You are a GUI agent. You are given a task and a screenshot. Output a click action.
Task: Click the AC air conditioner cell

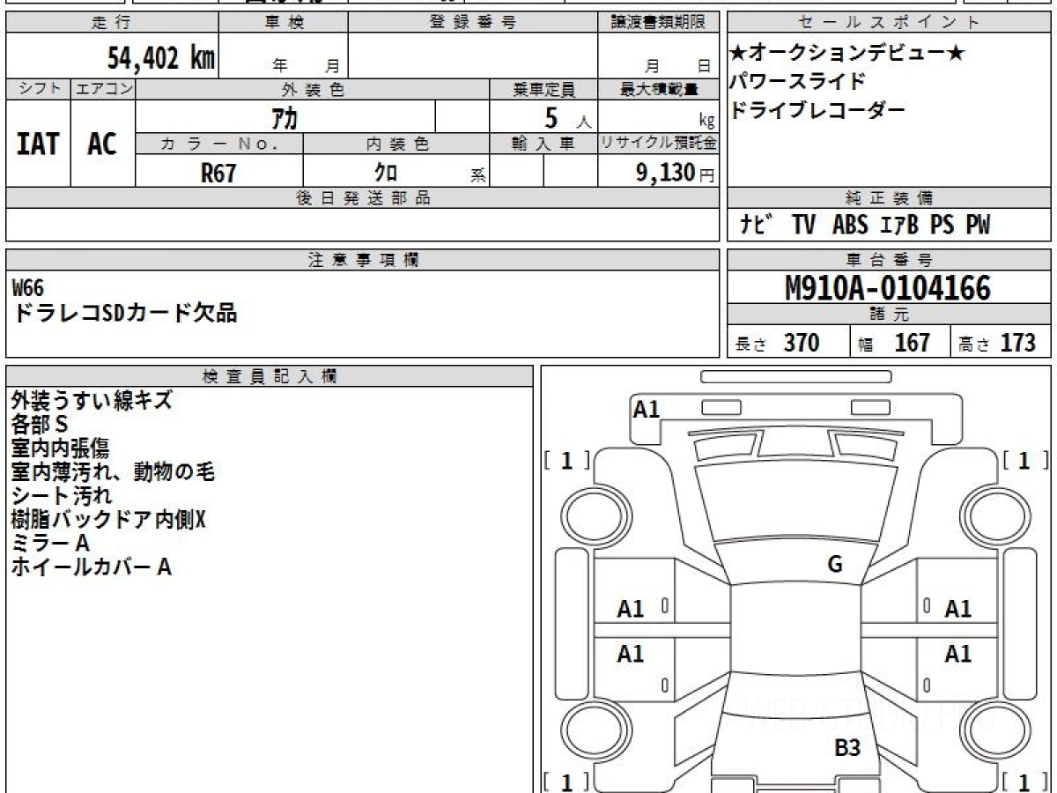click(102, 145)
